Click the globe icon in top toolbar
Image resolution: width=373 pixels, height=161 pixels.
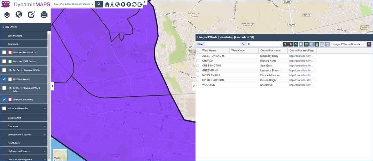pos(117,4)
